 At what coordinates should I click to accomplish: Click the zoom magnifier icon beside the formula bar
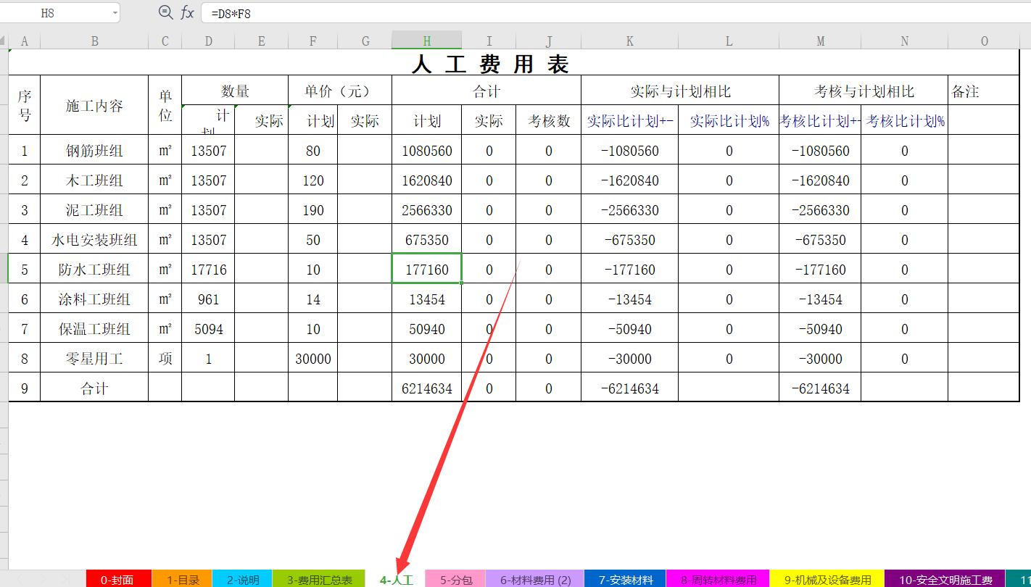[x=165, y=12]
